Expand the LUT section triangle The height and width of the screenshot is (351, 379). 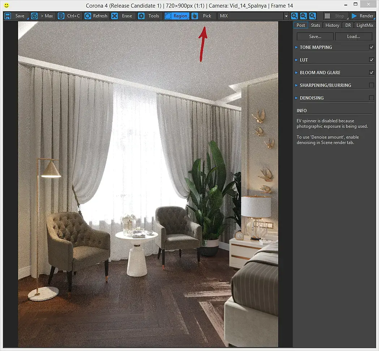click(296, 60)
